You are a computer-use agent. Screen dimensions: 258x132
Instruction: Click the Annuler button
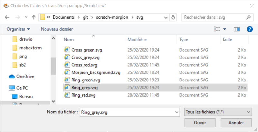point(236,123)
